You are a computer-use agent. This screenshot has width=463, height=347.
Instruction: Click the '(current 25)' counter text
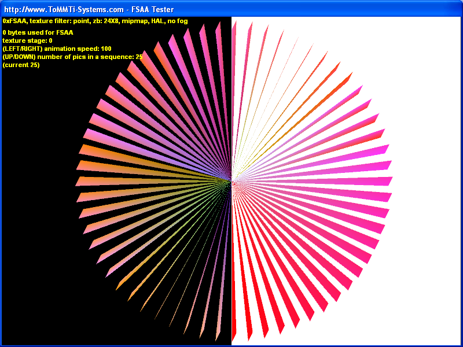[21, 65]
